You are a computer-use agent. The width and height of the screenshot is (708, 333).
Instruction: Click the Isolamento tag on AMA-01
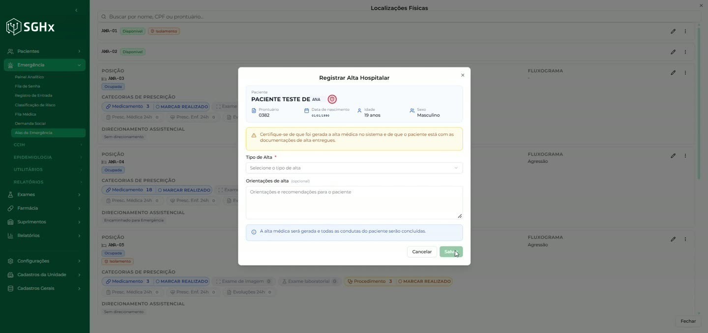click(164, 31)
